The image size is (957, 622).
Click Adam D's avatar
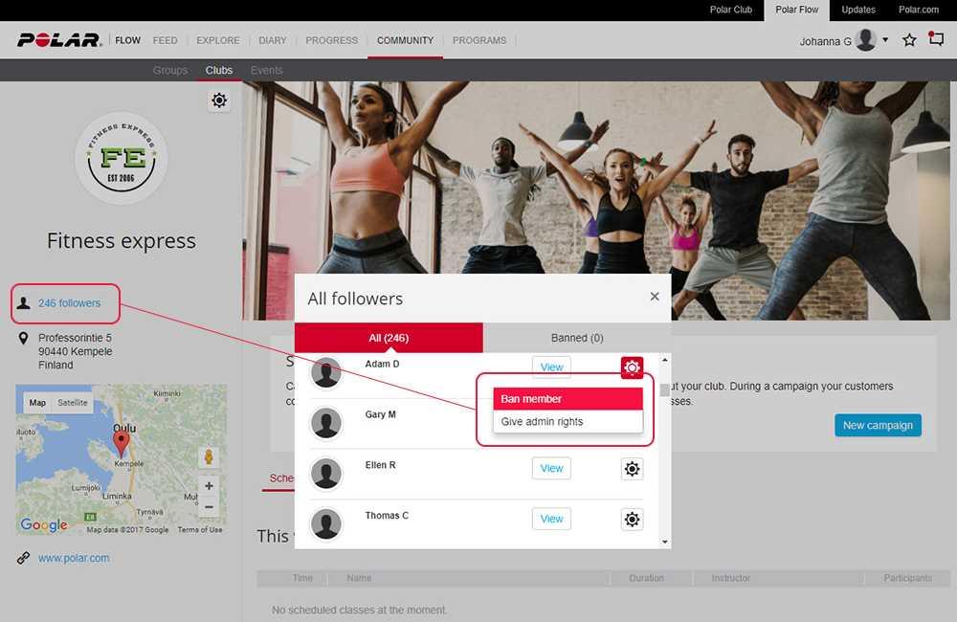pyautogui.click(x=326, y=373)
